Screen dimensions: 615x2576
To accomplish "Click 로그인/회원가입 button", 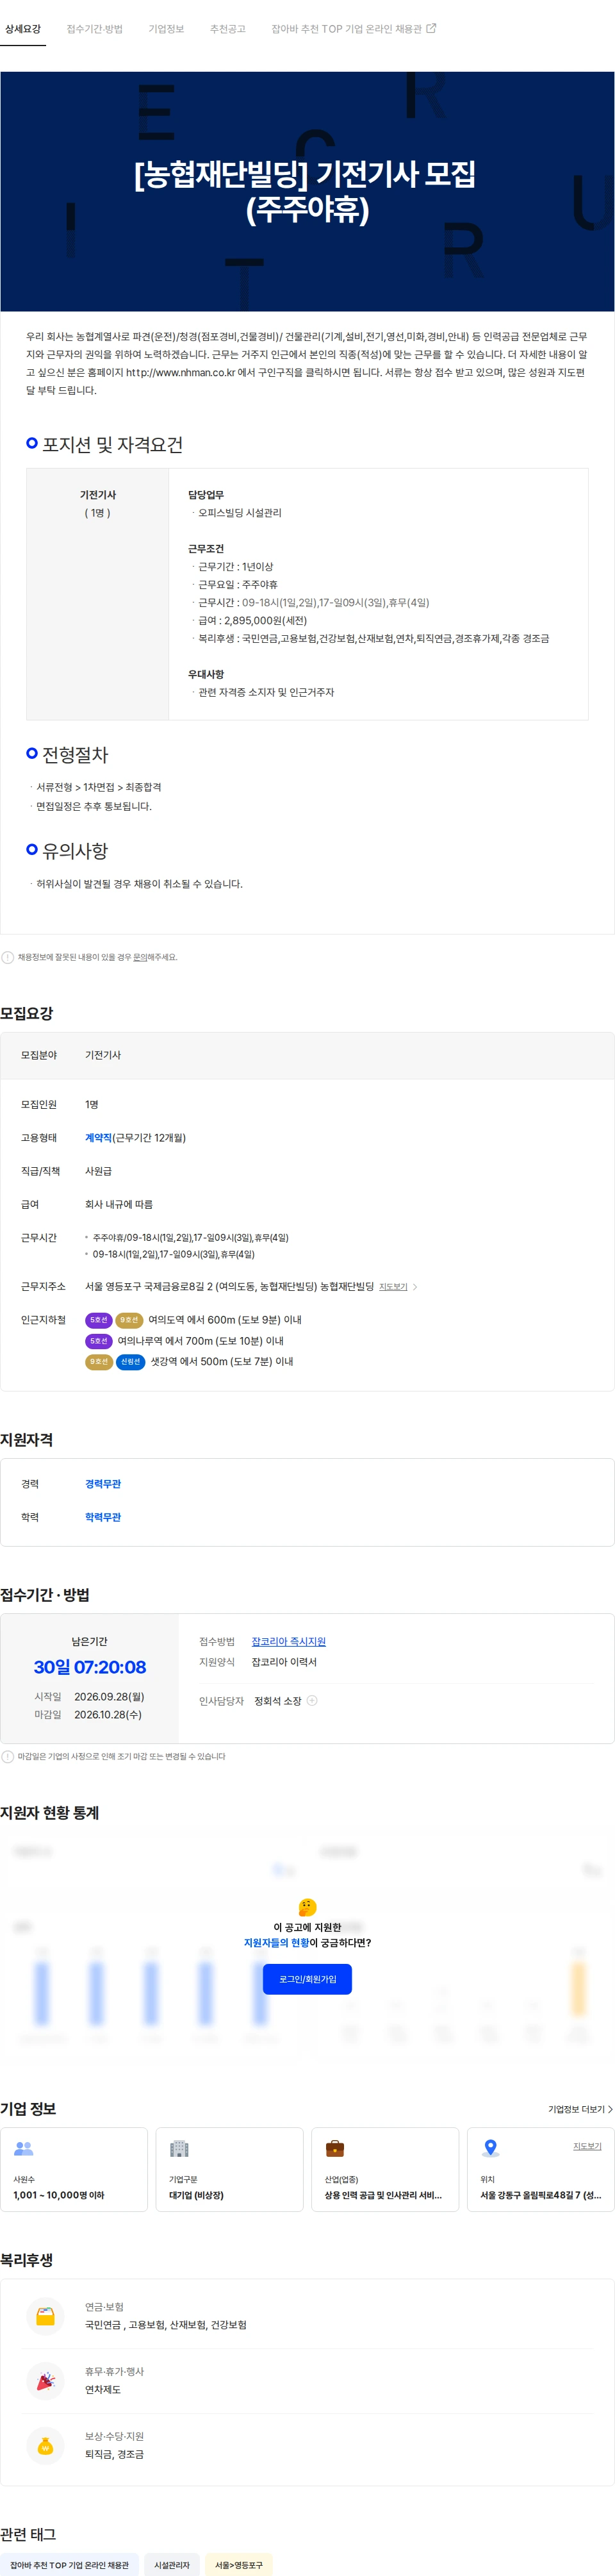I will tap(307, 1979).
